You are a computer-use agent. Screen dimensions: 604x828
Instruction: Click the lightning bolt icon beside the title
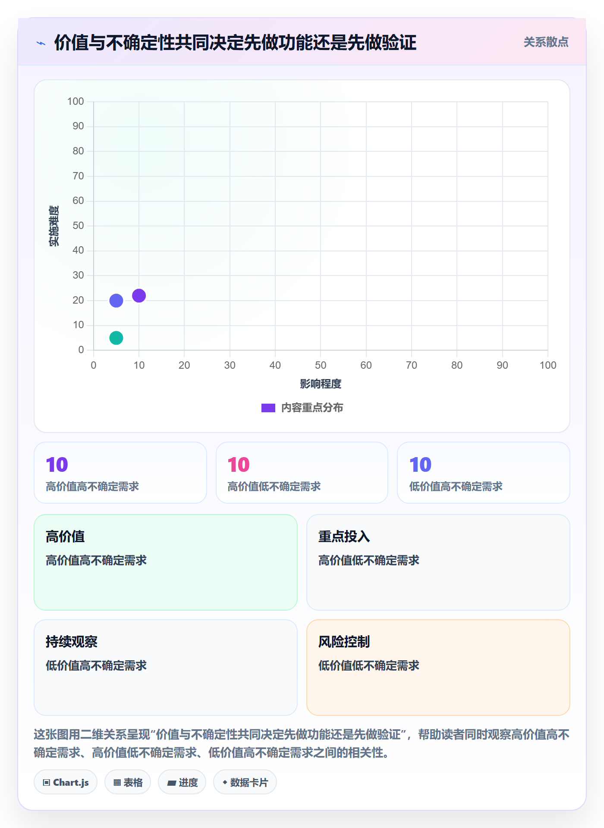pyautogui.click(x=41, y=43)
